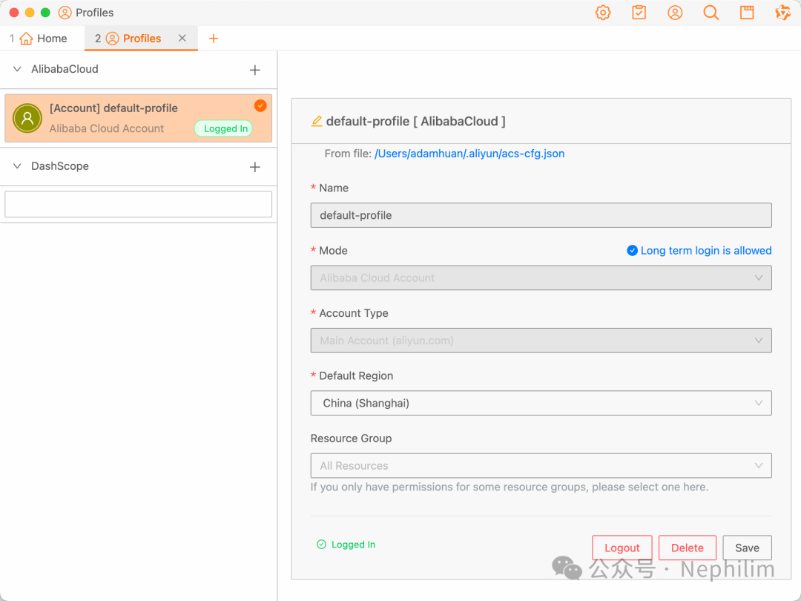Collapse the DashScope section

(18, 166)
